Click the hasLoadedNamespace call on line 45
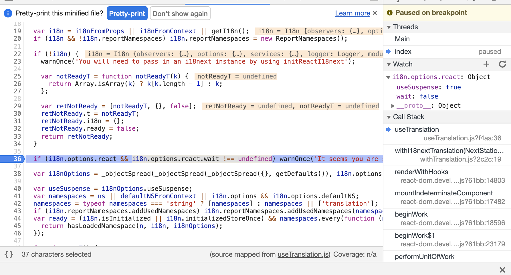This screenshot has width=511, height=275. point(145,226)
